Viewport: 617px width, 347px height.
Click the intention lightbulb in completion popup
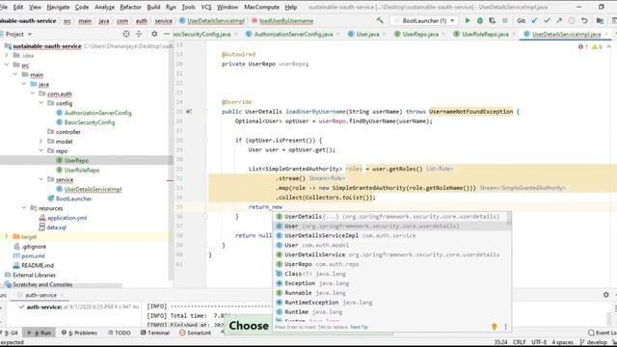495,327
